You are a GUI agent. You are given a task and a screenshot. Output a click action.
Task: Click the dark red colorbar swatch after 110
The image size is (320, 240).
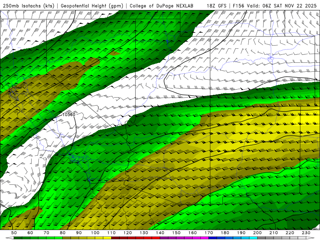click(116, 238)
